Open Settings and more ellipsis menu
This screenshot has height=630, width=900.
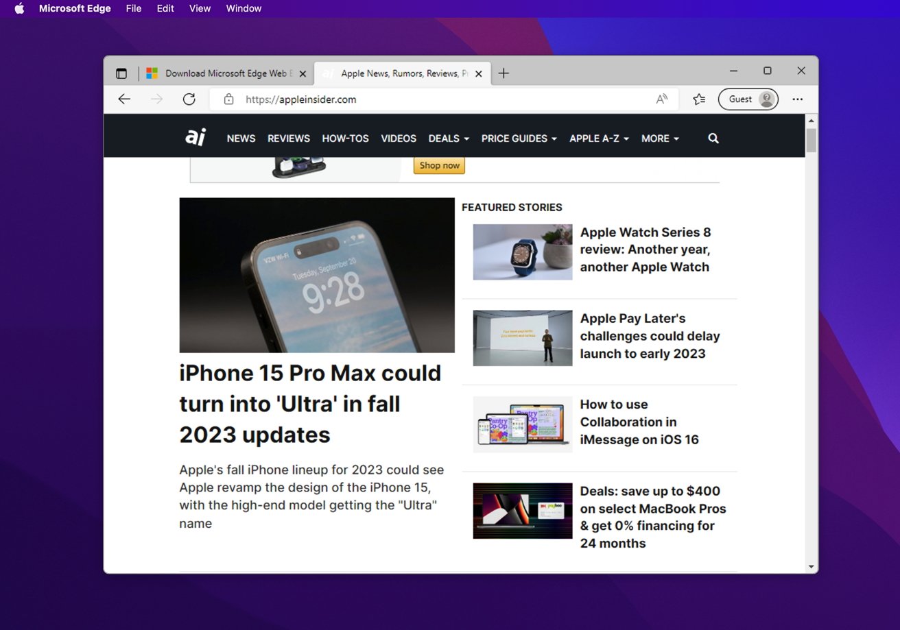point(797,99)
